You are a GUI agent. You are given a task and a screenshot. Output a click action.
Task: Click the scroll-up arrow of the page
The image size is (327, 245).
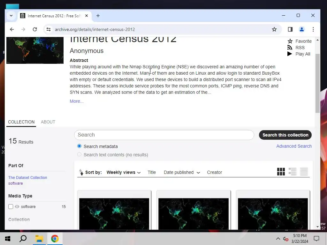pyautogui.click(x=317, y=40)
